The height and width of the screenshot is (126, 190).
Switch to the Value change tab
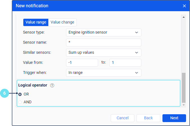click(62, 22)
